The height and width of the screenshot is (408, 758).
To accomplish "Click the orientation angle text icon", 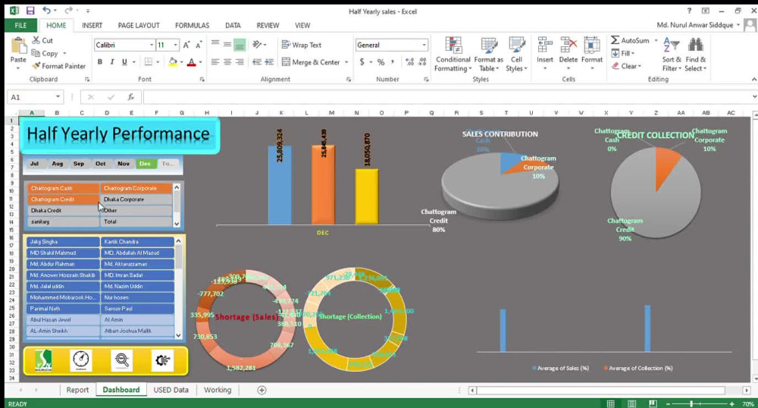I will 257,45.
